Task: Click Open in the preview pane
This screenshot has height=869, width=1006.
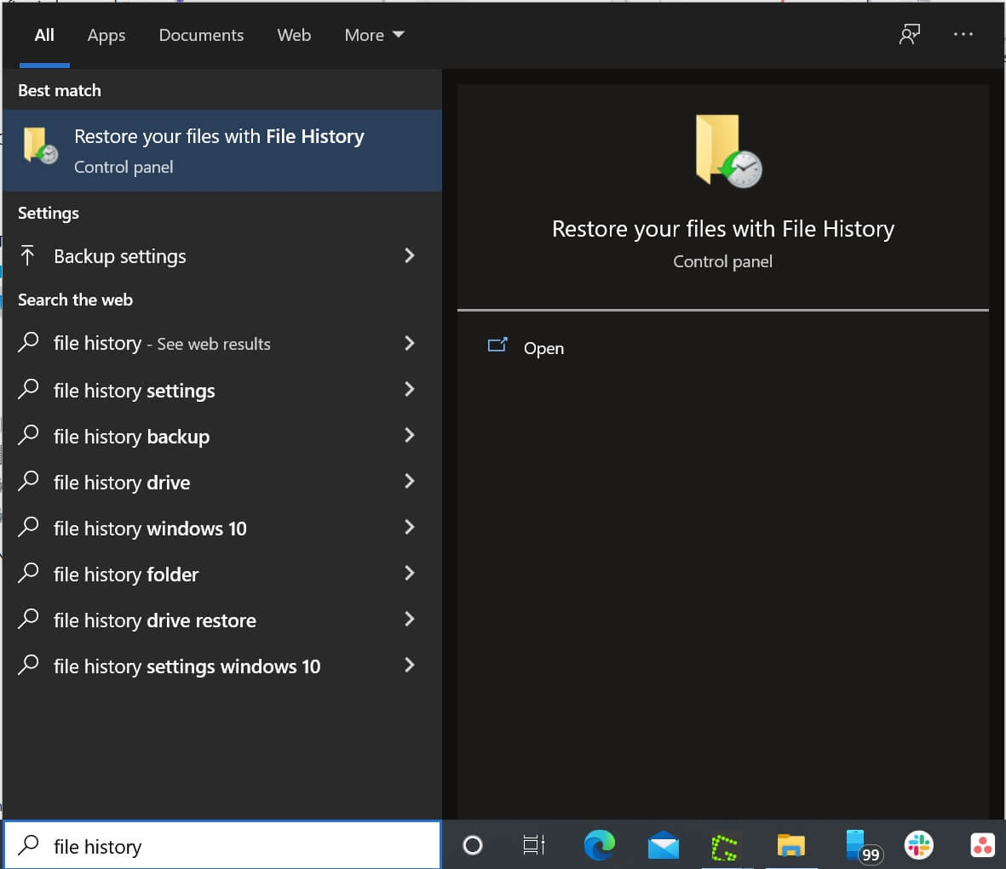Action: 543,348
